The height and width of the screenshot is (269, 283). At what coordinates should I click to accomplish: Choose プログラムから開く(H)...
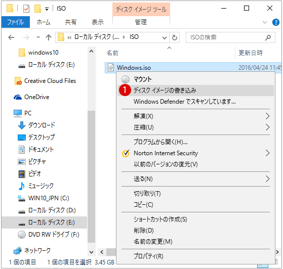click(195, 142)
